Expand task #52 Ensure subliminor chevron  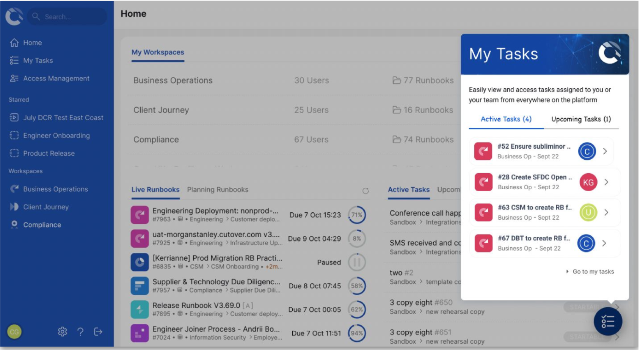(605, 151)
